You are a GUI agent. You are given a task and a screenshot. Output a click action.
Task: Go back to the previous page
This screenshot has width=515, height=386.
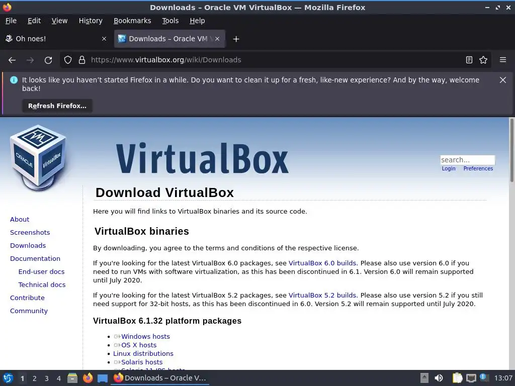pos(12,60)
